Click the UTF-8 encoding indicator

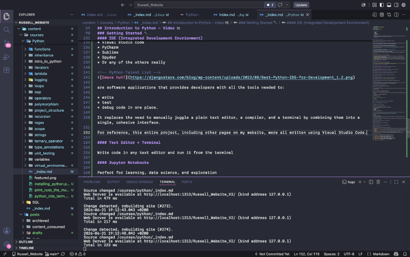point(349,254)
